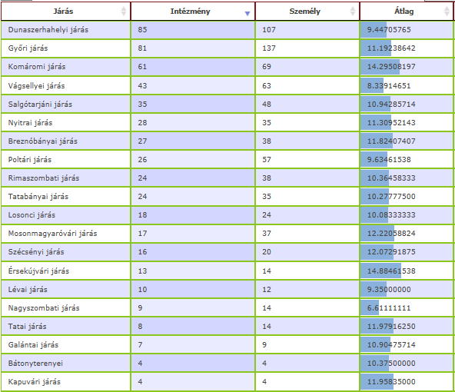Click the Átlag bar 14.88461538
The image size is (455, 392).
[x=380, y=271]
